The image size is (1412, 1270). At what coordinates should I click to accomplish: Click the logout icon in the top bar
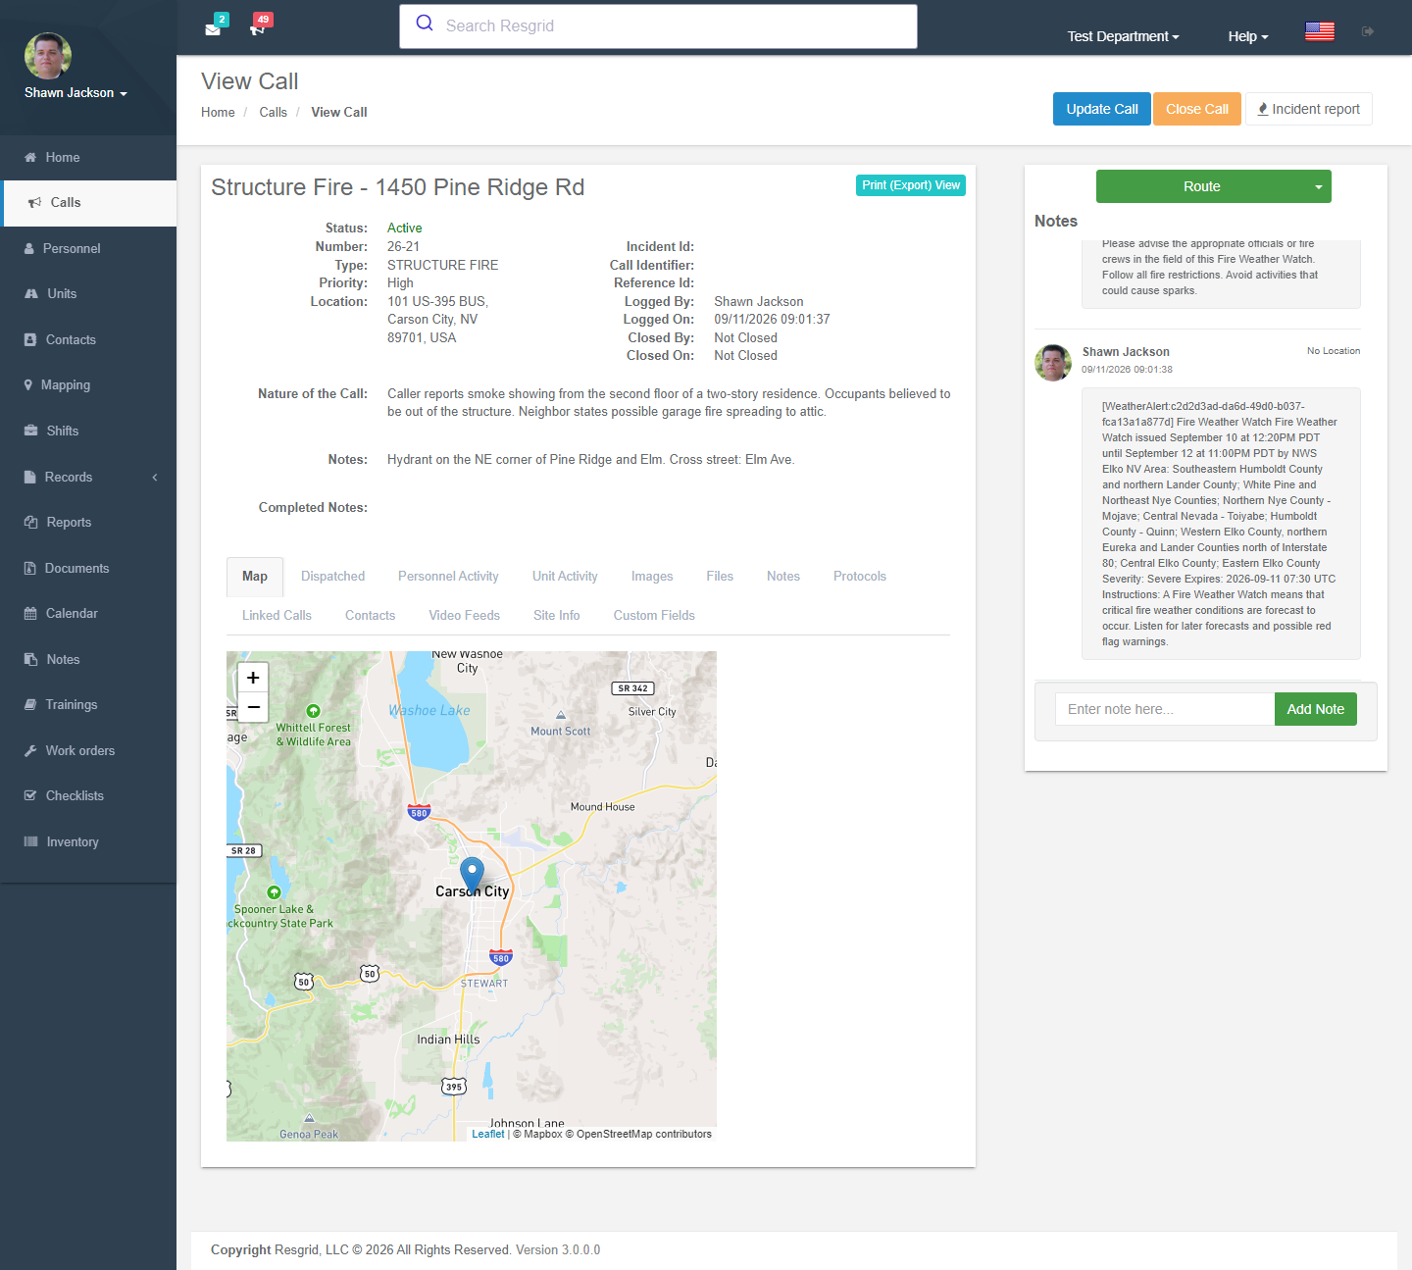[x=1368, y=31]
